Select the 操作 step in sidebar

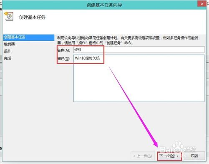click(x=8, y=51)
